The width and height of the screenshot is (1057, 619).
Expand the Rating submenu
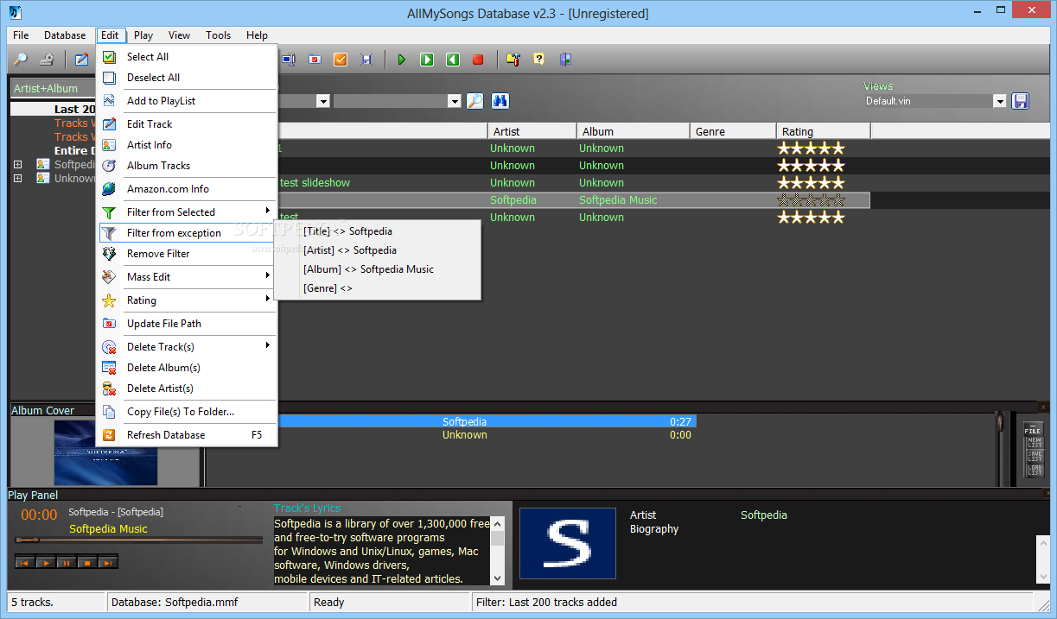[x=187, y=300]
